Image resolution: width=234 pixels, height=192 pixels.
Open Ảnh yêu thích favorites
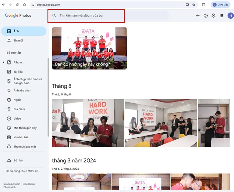coord(24,90)
